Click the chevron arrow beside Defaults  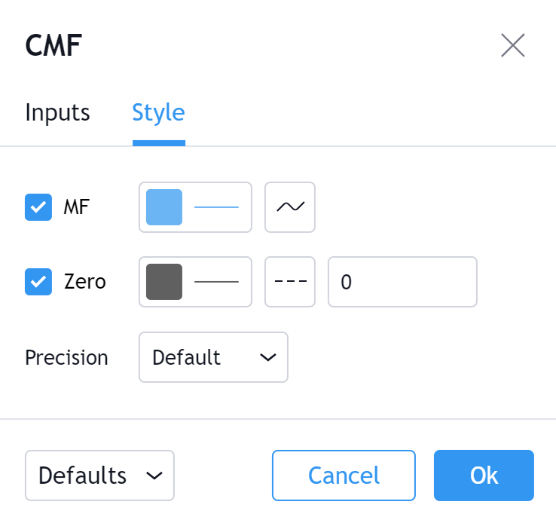[x=154, y=476]
